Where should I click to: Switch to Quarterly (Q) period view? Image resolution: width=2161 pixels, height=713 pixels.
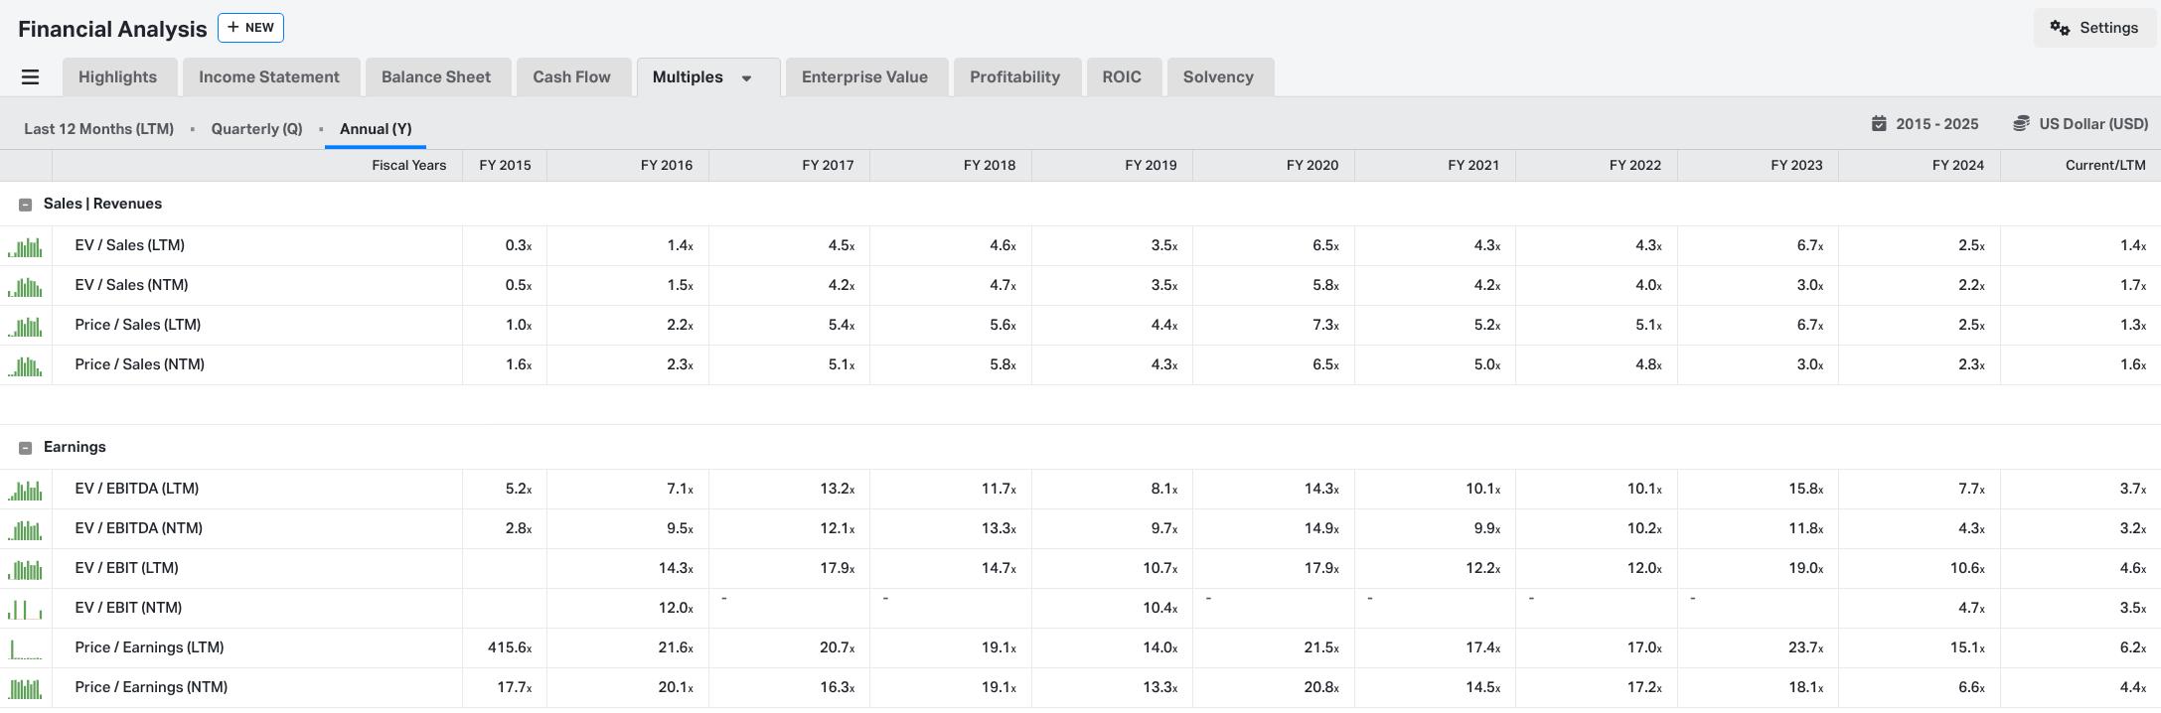[256, 129]
